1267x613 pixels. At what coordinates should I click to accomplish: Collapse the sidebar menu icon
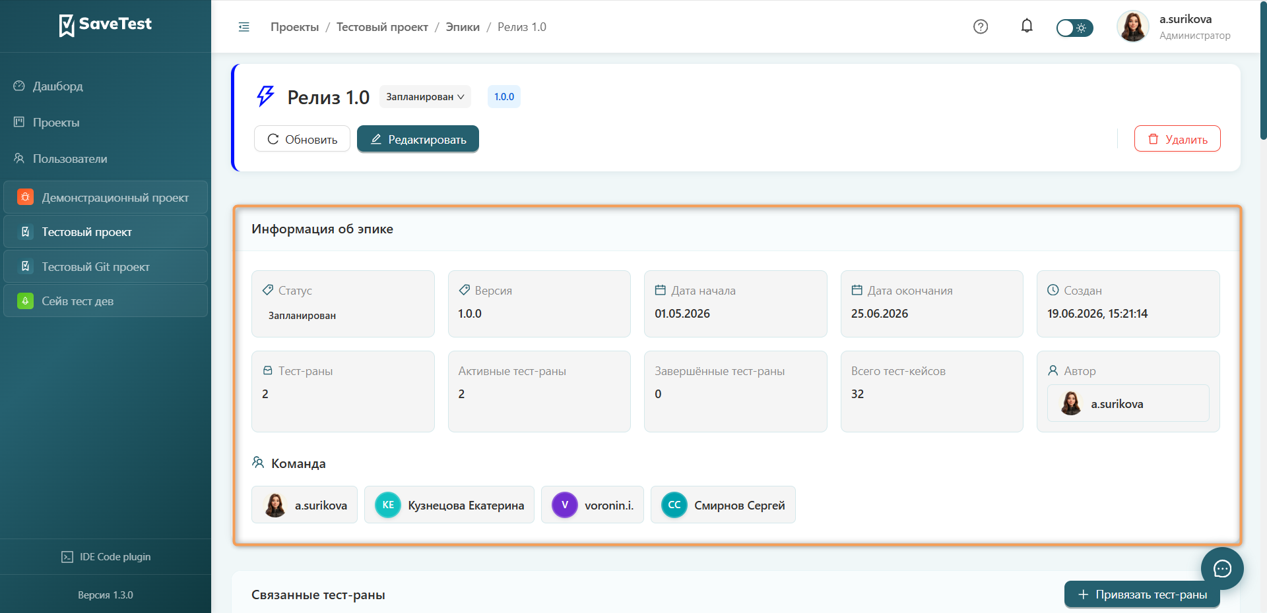tap(244, 27)
